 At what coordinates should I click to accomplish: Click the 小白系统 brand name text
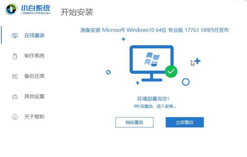tap(35, 8)
